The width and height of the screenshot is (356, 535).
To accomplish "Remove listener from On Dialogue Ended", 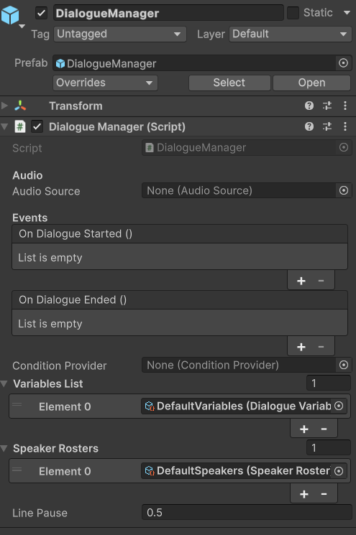I will (x=321, y=347).
